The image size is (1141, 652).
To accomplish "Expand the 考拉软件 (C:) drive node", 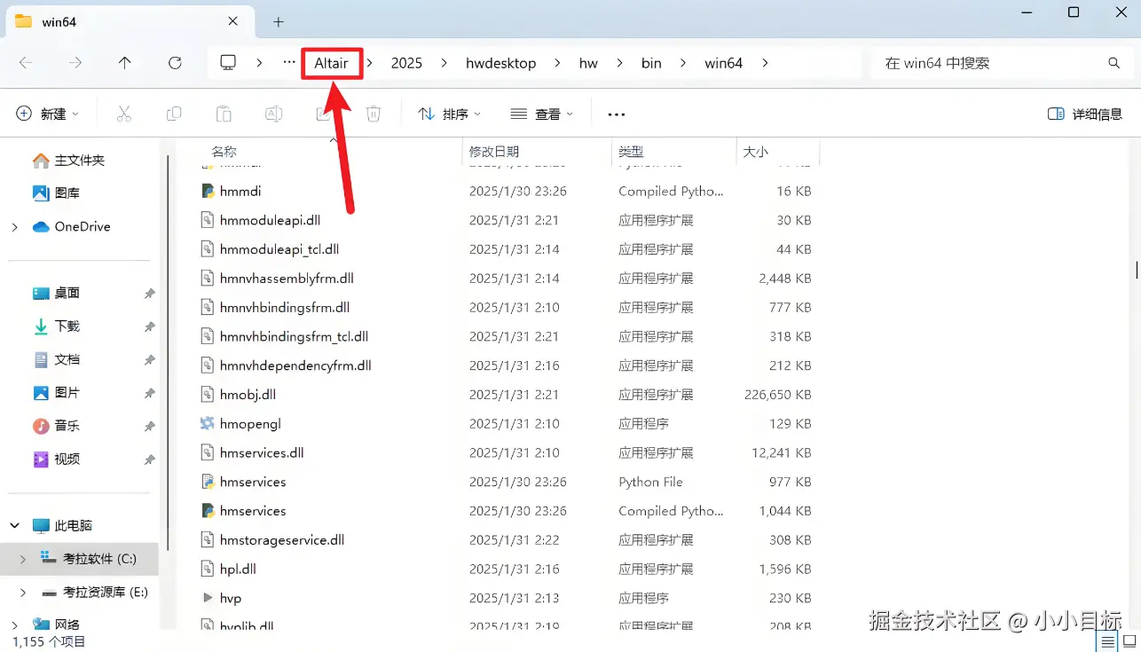I will point(24,559).
